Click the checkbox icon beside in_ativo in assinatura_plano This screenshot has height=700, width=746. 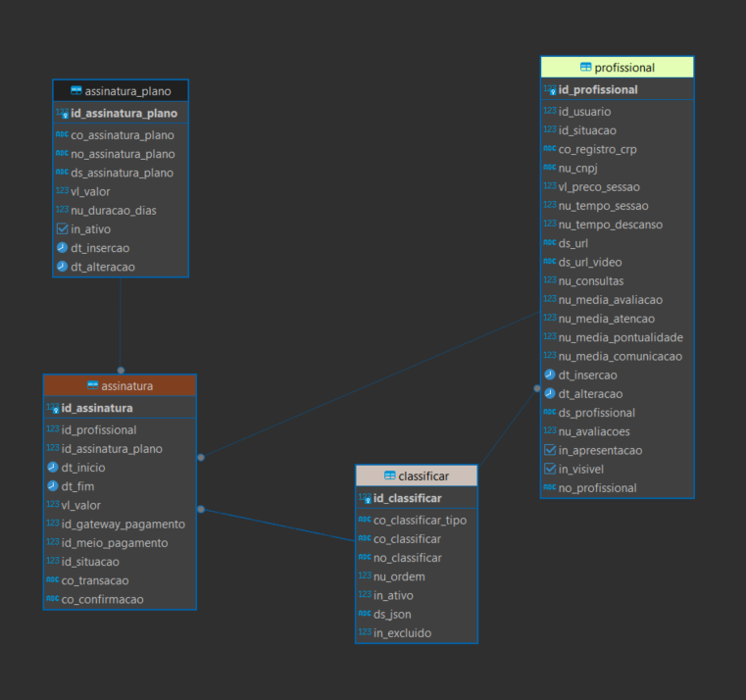pos(62,229)
